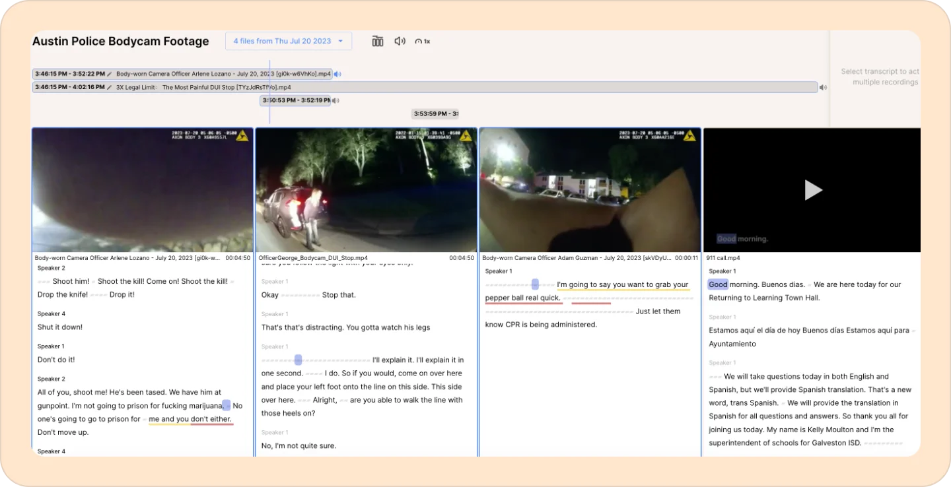Click 'know CPR is being administered.' text

[x=541, y=324]
